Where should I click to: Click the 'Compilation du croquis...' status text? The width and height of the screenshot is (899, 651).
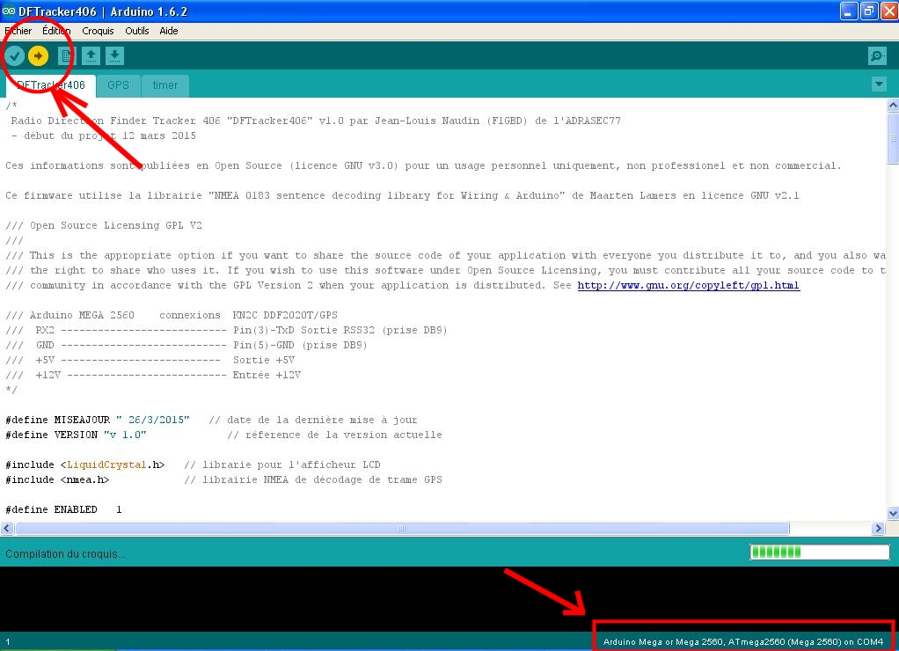[65, 554]
